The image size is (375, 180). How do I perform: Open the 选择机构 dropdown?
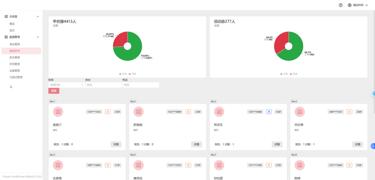pos(67,85)
